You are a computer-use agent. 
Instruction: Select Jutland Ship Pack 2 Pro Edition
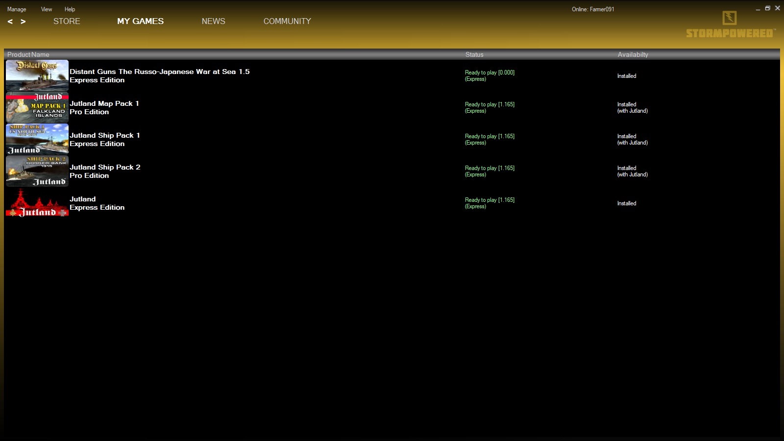tap(105, 171)
